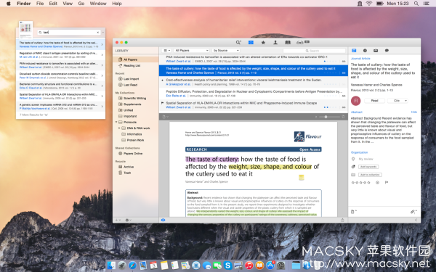Click the yellow sticky note in the PDF
This screenshot has width=436, height=272.
301,178
